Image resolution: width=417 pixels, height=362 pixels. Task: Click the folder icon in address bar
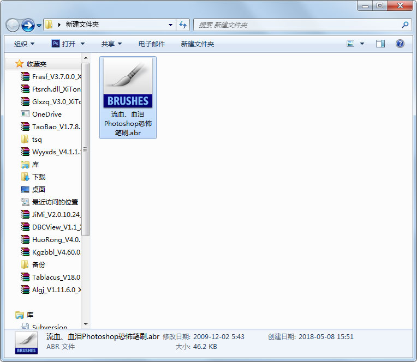click(x=49, y=25)
